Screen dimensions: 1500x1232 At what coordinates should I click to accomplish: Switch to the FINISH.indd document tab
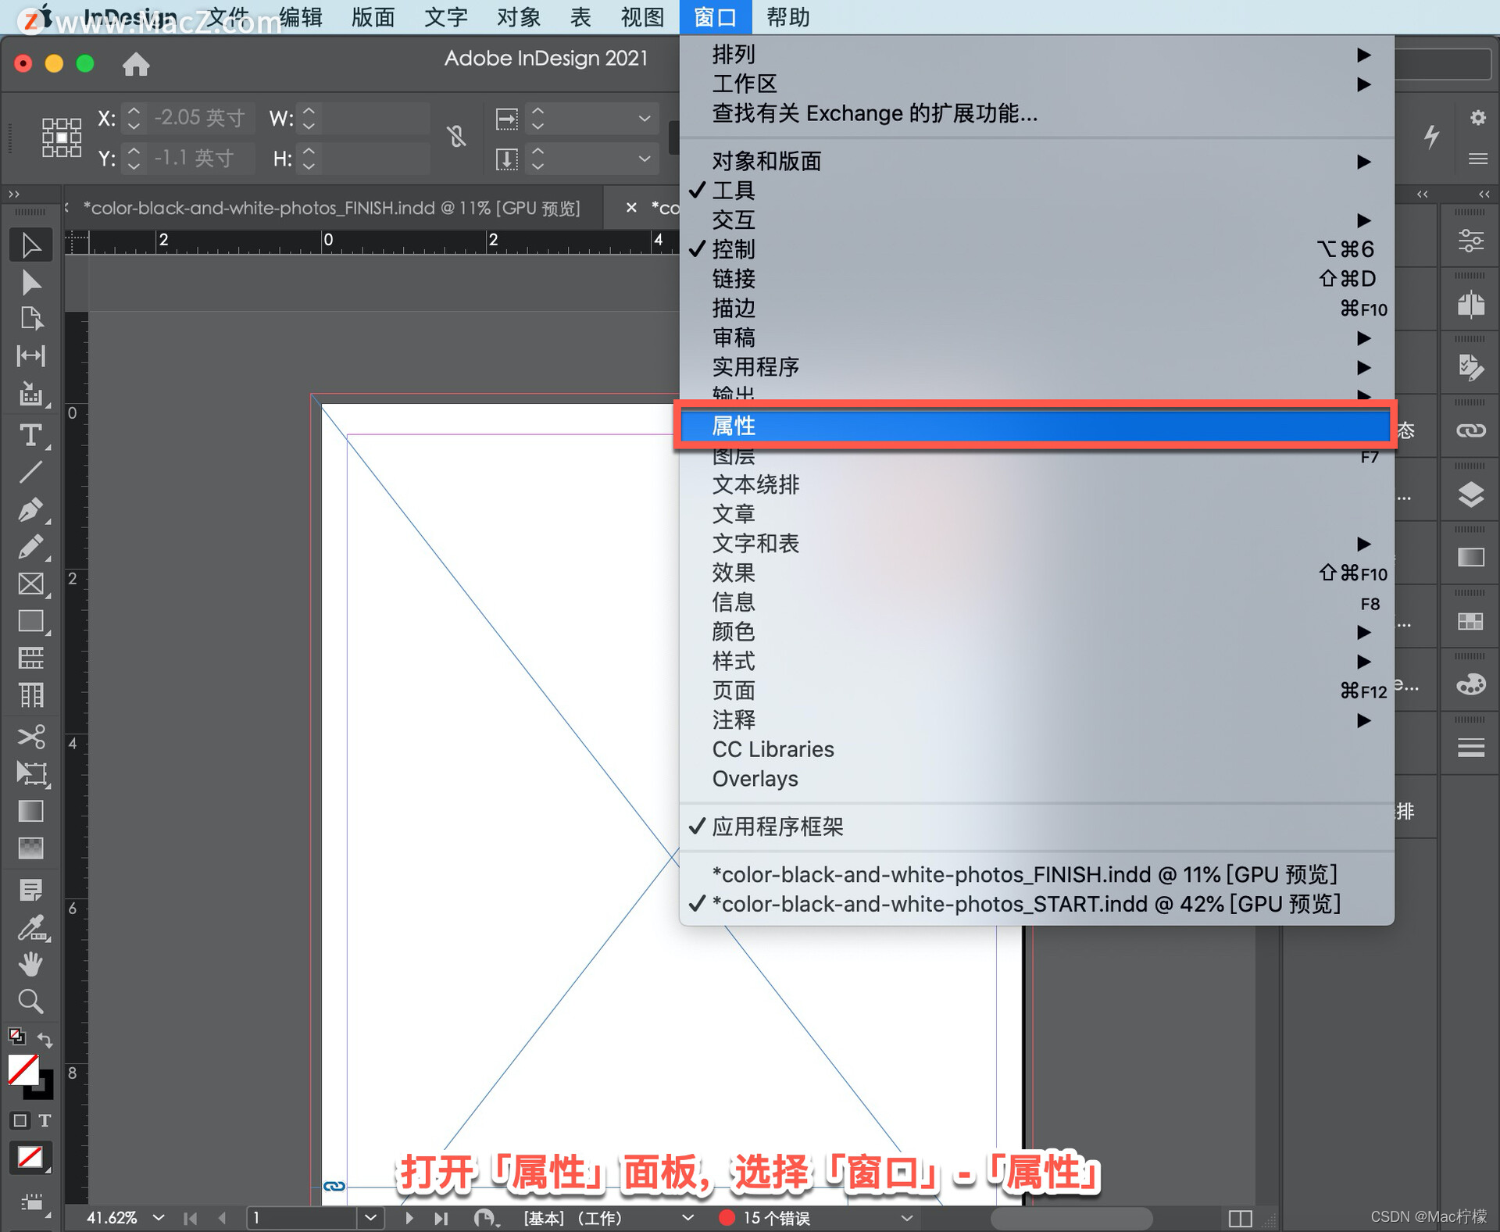328,208
